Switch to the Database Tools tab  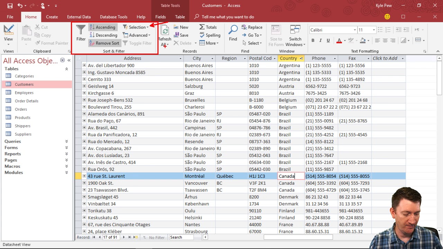(x=114, y=17)
